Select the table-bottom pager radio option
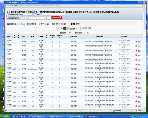This screenshot has width=148, height=118. [x=40, y=24]
